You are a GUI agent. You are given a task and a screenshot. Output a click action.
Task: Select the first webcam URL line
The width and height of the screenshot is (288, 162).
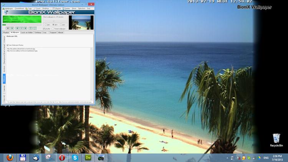click(x=21, y=49)
